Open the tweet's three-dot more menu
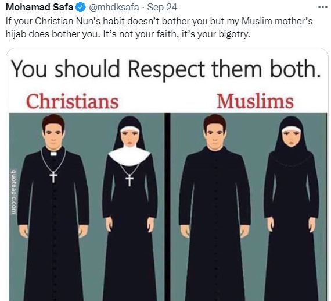Image resolution: width=331 pixels, height=301 pixels. point(322,7)
